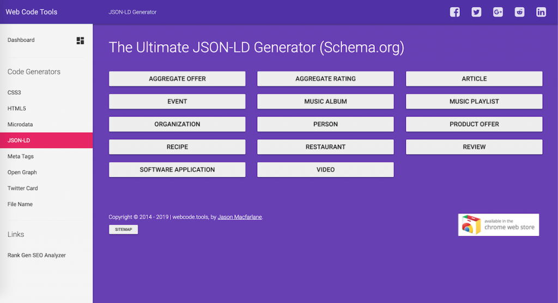Open Rank Gen SEO Analyzer link
558x303 pixels.
tap(37, 255)
